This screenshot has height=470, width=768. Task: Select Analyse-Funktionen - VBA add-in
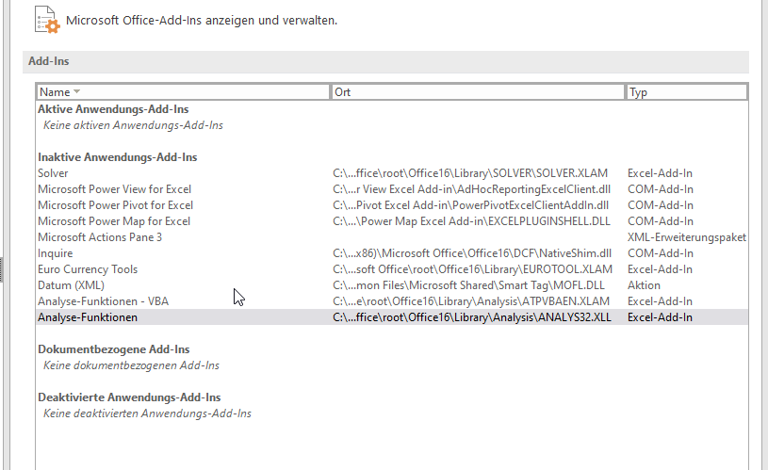point(392,301)
